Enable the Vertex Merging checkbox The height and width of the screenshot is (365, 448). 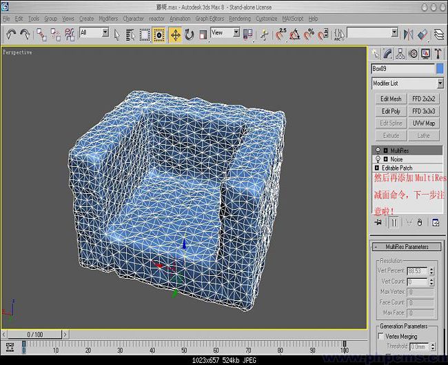(x=380, y=336)
